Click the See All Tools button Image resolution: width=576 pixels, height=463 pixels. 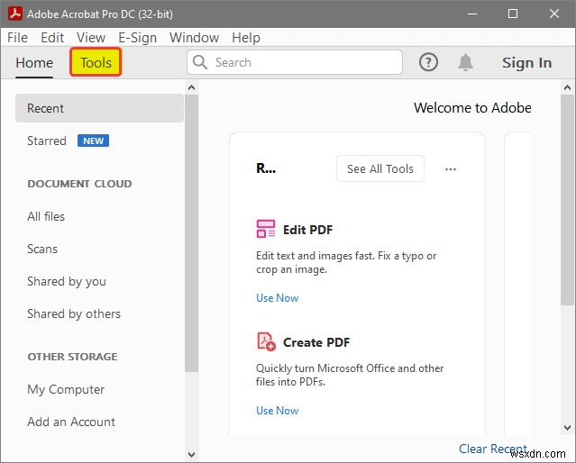(380, 168)
